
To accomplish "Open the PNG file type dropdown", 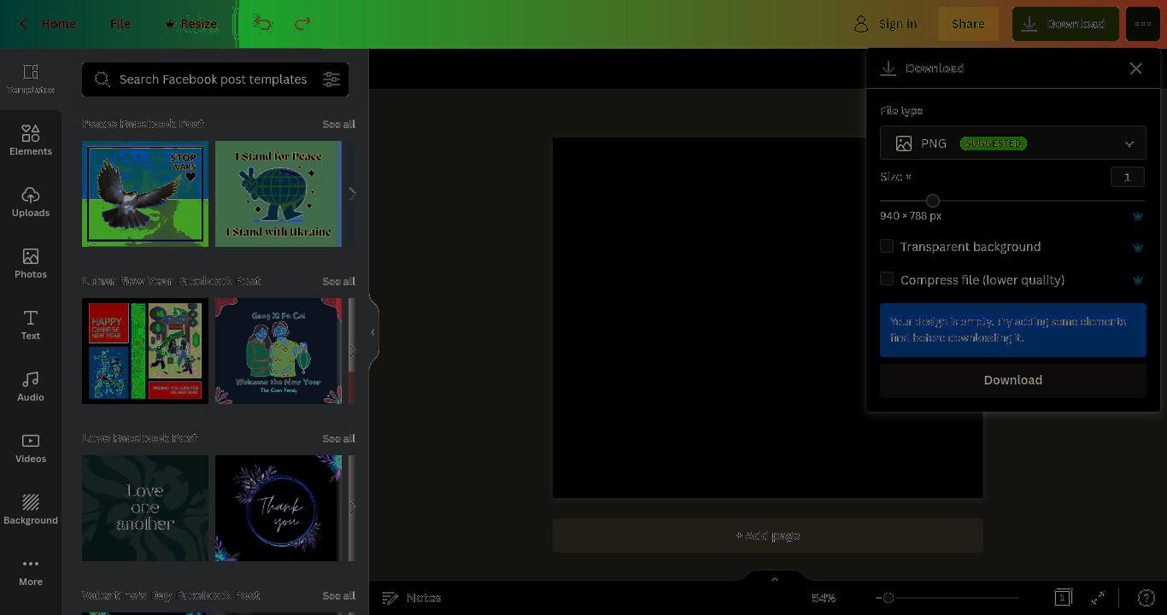I will [x=1012, y=143].
